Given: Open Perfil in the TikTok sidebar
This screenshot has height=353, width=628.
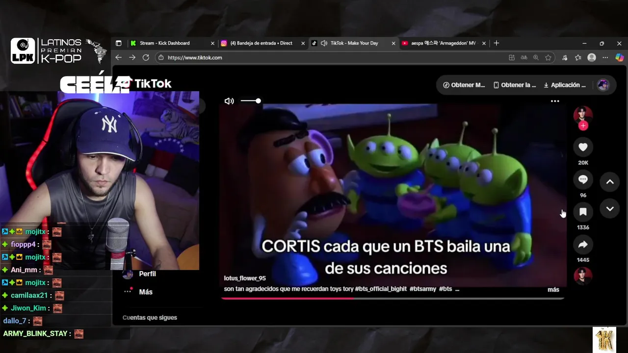Looking at the screenshot, I should pos(147,274).
